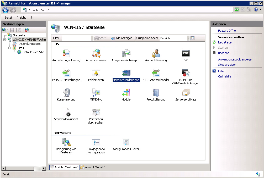Open the Arbeitsprozesse feature icon
The height and width of the screenshot is (178, 264).
click(96, 54)
